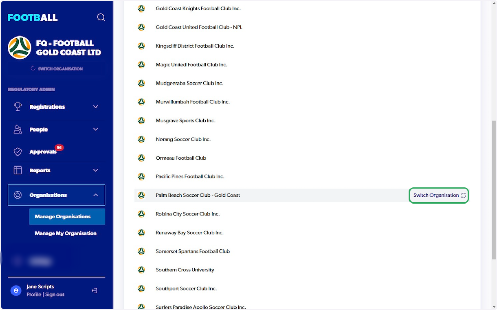Select Southport Soccer Club Inc. row
The image size is (497, 310).
tap(302, 289)
